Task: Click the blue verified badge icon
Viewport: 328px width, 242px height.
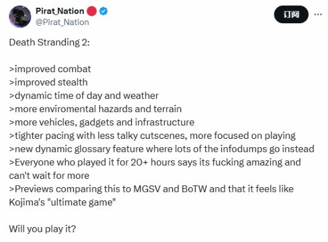Action: [103, 11]
